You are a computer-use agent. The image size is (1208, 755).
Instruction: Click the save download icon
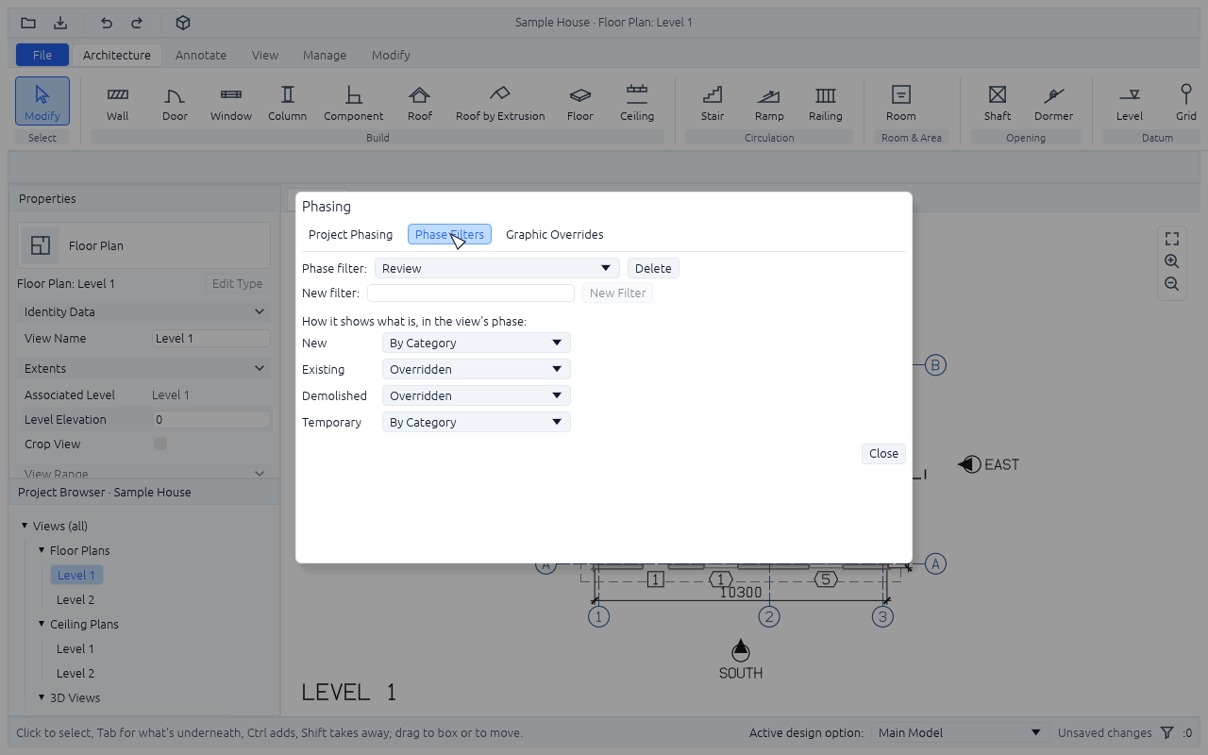(x=60, y=23)
